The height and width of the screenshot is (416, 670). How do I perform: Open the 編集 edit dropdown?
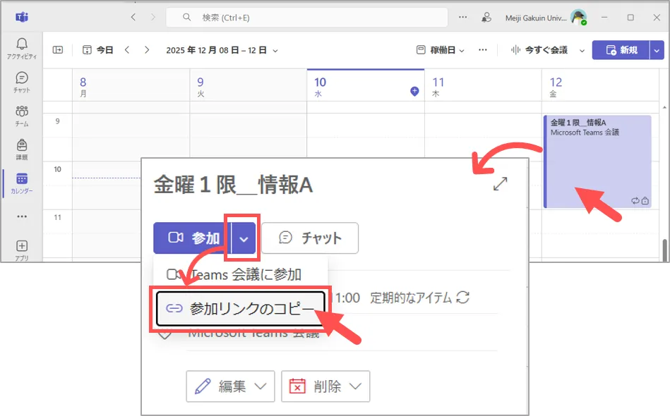pyautogui.click(x=230, y=386)
